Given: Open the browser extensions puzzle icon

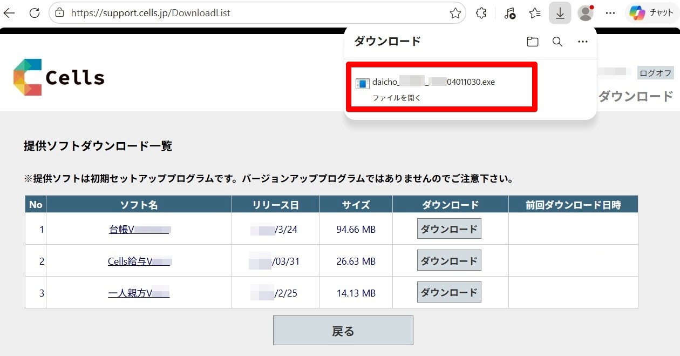Looking at the screenshot, I should pos(481,13).
